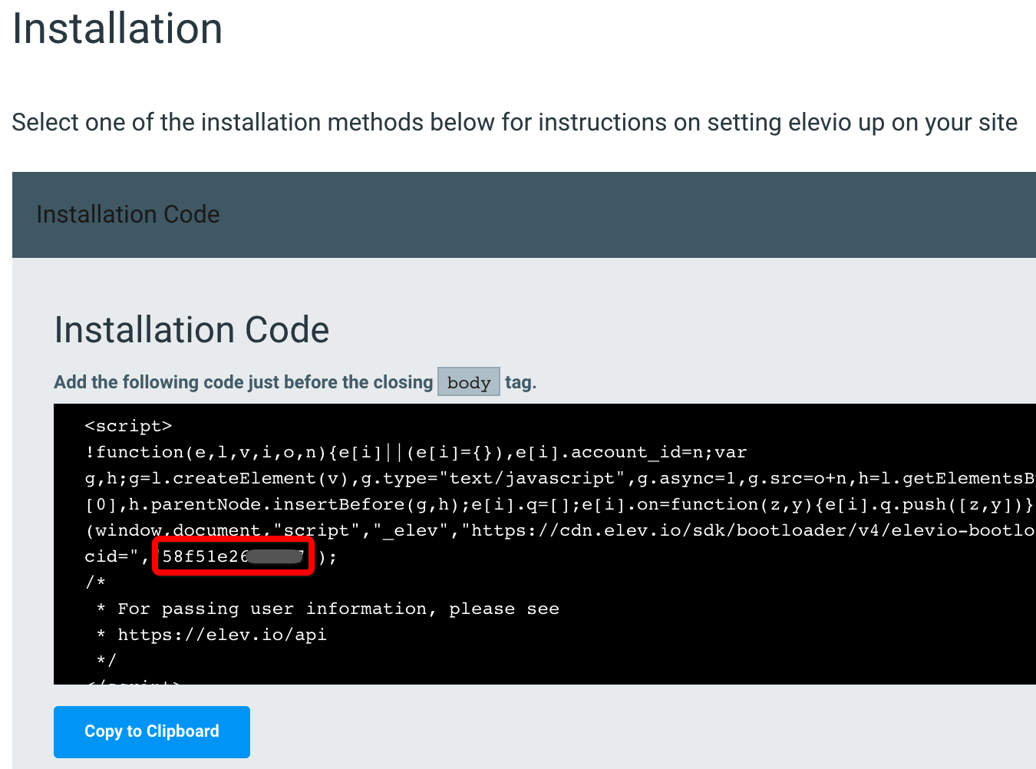Screen dimensions: 1036x769
Task: Click the Copy to Clipboard button
Action: pos(152,731)
